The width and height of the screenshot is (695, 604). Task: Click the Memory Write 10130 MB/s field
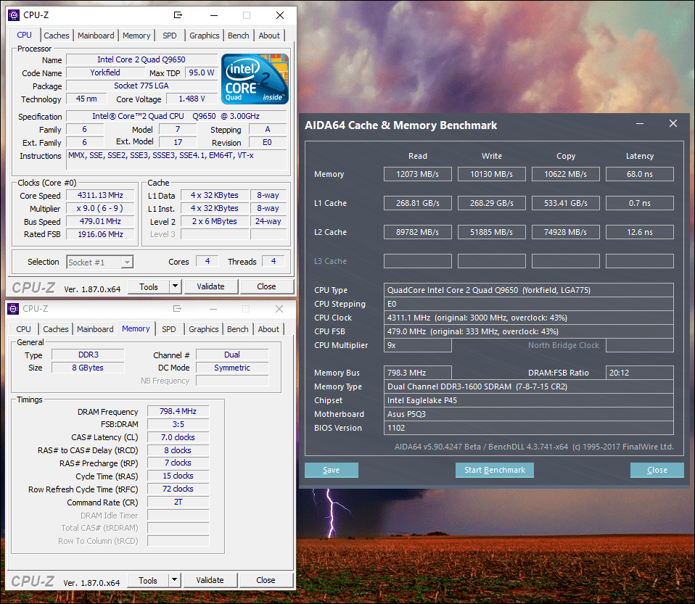pos(492,174)
